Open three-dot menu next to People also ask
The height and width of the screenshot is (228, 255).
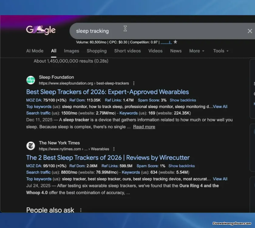pyautogui.click(x=81, y=210)
